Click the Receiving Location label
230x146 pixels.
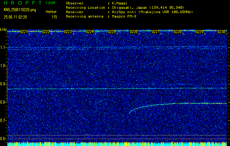click(x=86, y=7)
